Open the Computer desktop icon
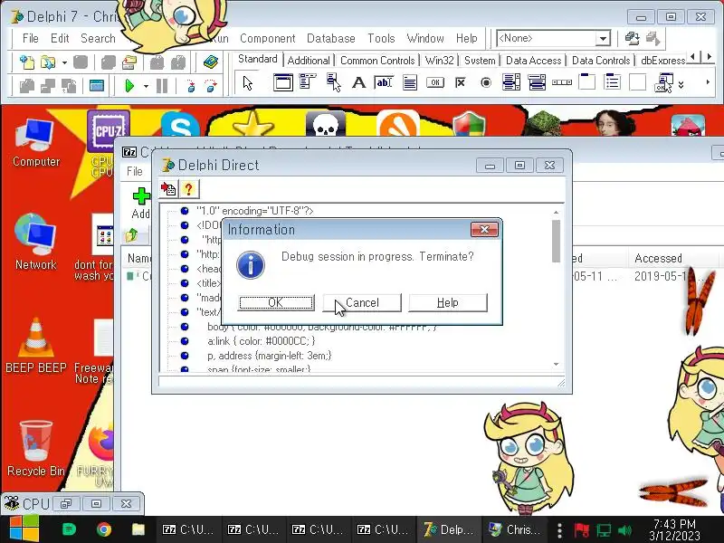This screenshot has height=543, width=724. [36, 142]
